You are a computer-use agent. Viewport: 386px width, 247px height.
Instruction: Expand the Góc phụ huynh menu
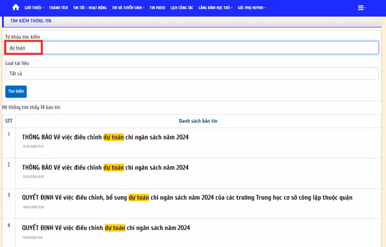coord(251,8)
